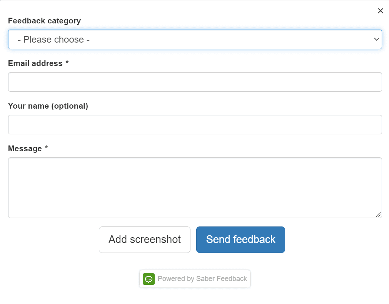
Task: Click the Message label
Action: [x=25, y=149]
